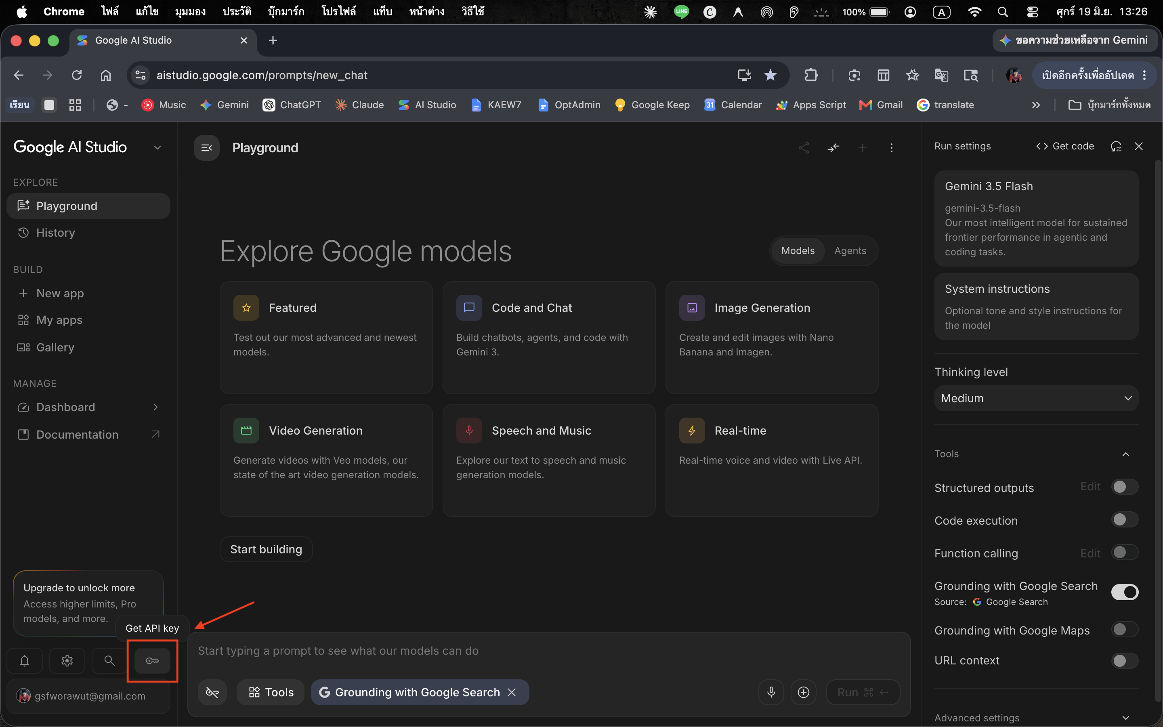The width and height of the screenshot is (1163, 727).
Task: Switch to the Agents tab
Action: (x=850, y=250)
